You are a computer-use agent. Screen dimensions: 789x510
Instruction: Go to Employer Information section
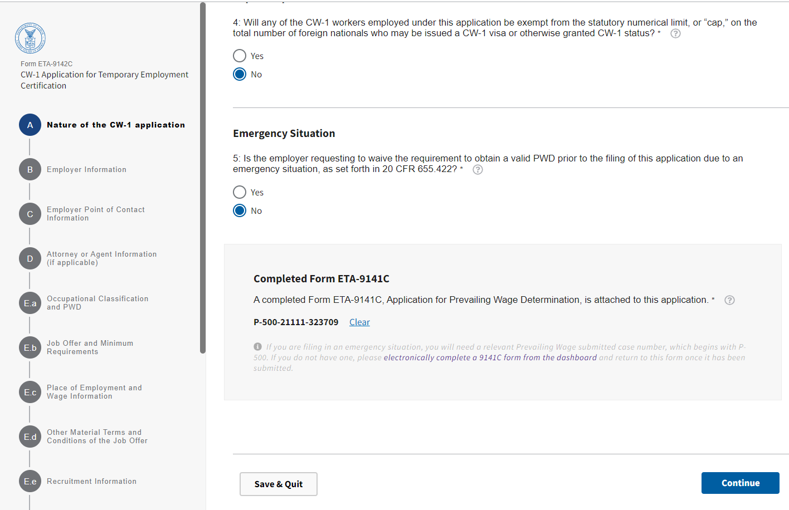[x=86, y=170]
